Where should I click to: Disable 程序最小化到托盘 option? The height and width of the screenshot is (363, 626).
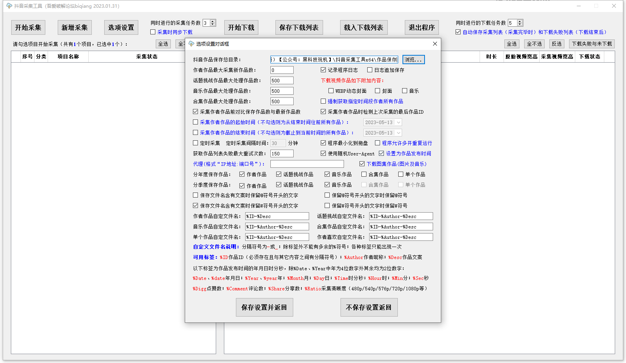(323, 143)
